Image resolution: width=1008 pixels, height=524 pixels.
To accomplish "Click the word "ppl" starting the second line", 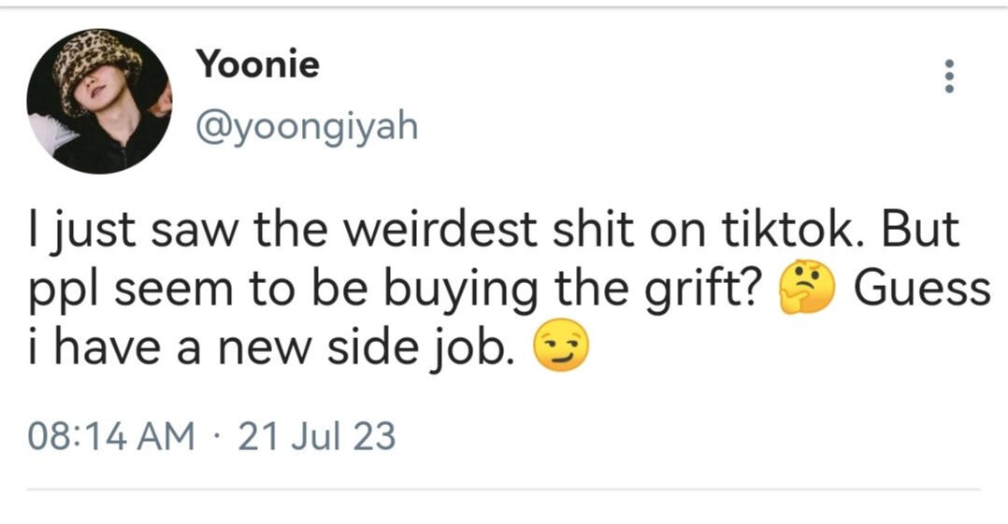I will coord(57,291).
